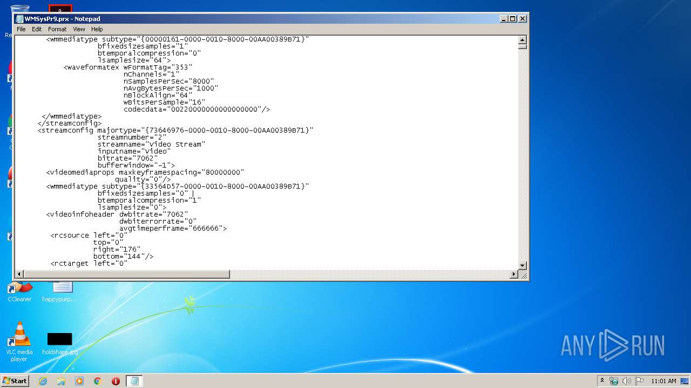Maximize the Notepad window
The width and height of the screenshot is (691, 388).
(x=512, y=18)
